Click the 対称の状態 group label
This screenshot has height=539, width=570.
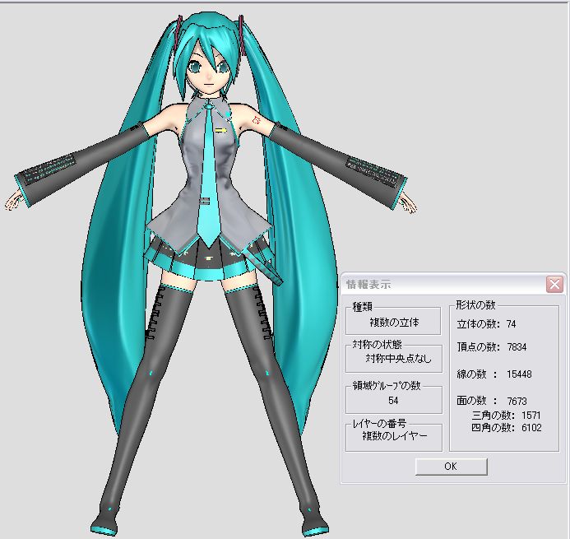[x=378, y=344]
